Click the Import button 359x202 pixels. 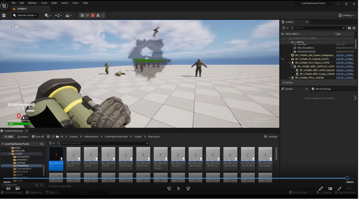pos(23,137)
